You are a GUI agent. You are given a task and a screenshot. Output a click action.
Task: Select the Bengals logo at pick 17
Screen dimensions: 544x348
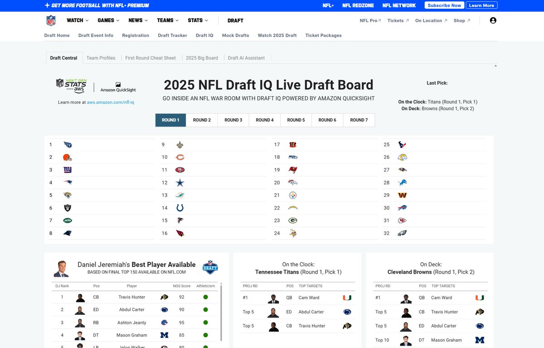(x=293, y=145)
